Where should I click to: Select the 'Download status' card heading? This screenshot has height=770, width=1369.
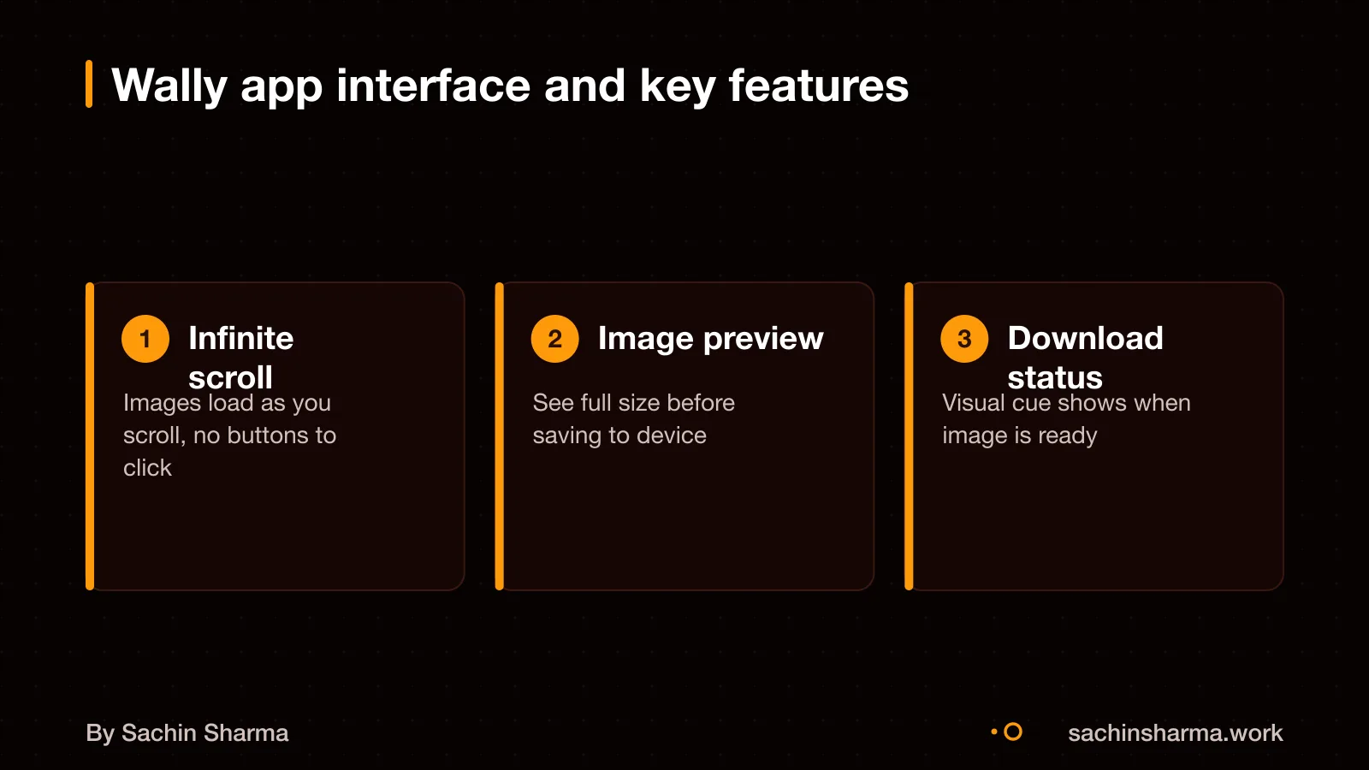pyautogui.click(x=1085, y=358)
